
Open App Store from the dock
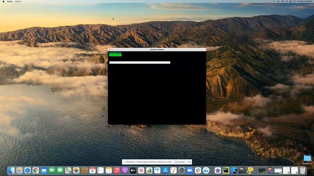click(x=165, y=171)
